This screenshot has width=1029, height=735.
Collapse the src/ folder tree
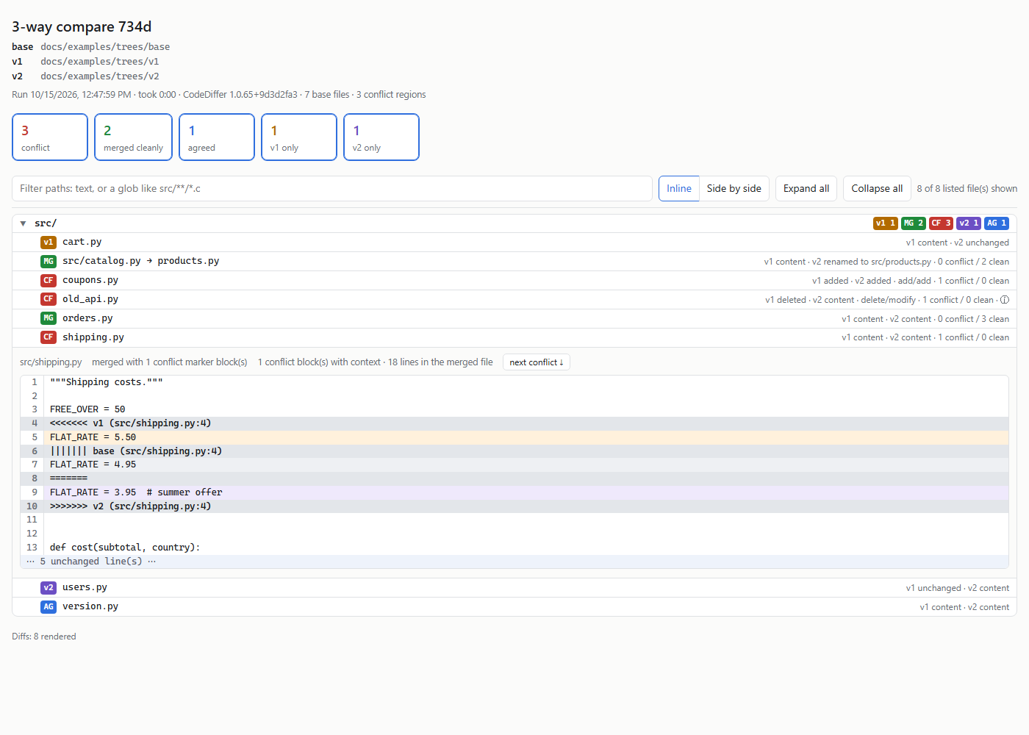24,223
